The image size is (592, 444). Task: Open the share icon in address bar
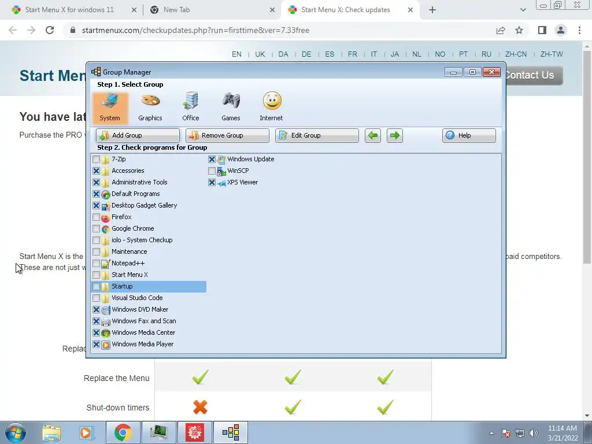(501, 30)
